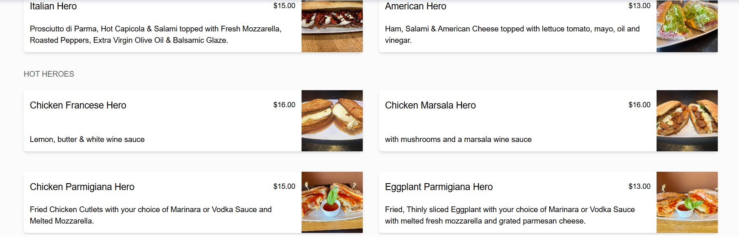Click the Italian Hero sandwich photo

tap(332, 26)
